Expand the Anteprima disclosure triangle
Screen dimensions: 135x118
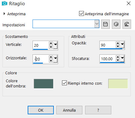(x=4, y=14)
